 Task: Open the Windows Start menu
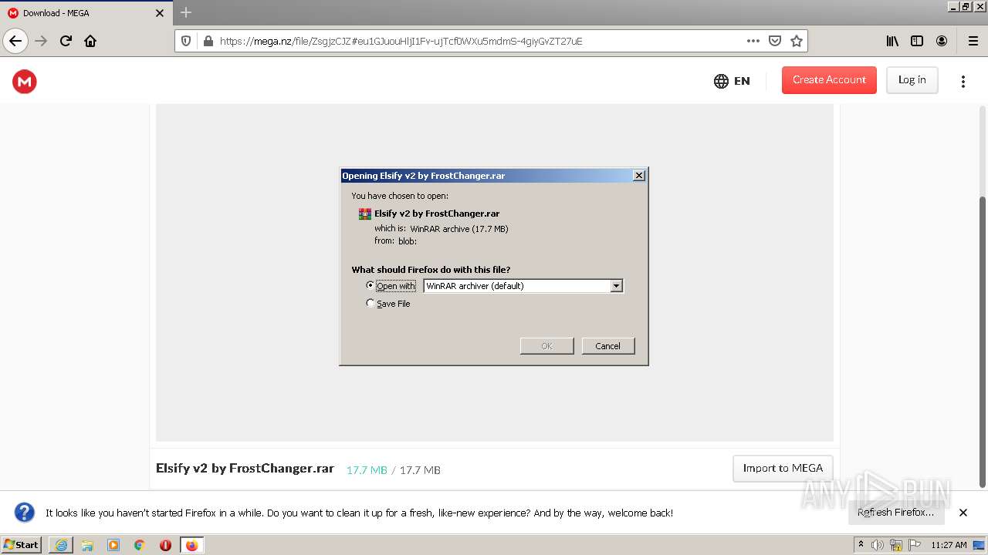point(22,545)
